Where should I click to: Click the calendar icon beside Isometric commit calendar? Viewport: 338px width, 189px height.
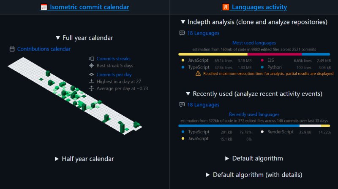44,7
